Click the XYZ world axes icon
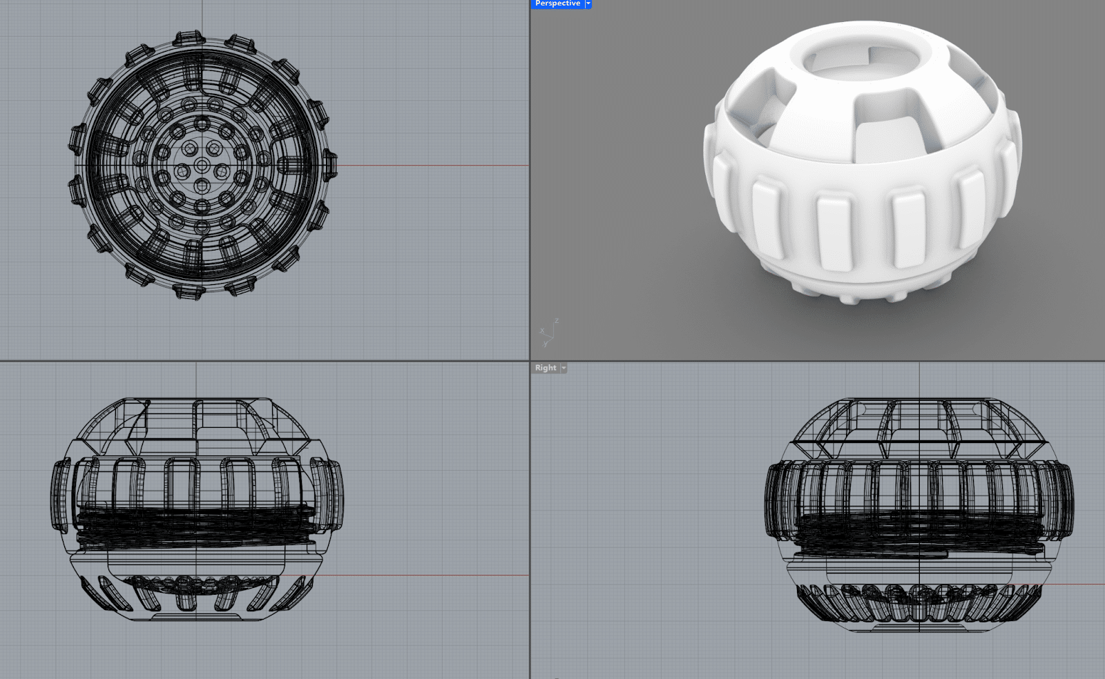1105x679 pixels. pos(549,333)
